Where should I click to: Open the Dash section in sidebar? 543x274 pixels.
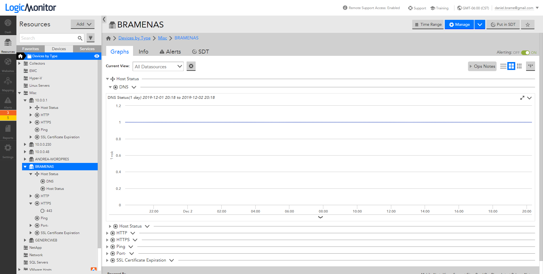click(x=8, y=25)
